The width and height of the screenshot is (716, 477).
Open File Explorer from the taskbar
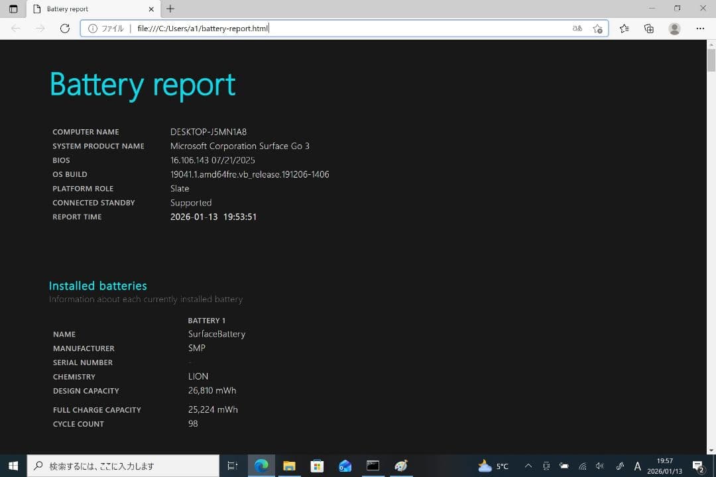(289, 466)
